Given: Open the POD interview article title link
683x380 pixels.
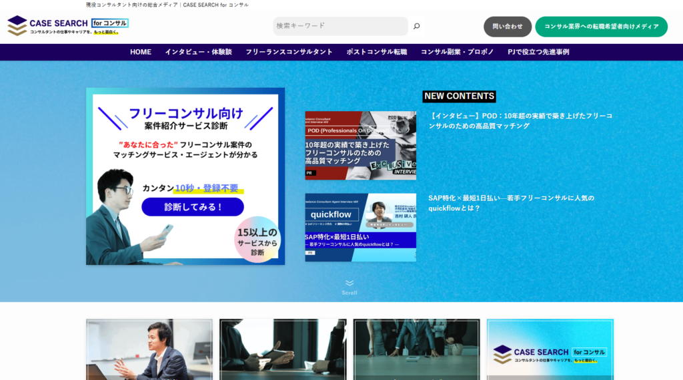Looking at the screenshot, I should 520,121.
